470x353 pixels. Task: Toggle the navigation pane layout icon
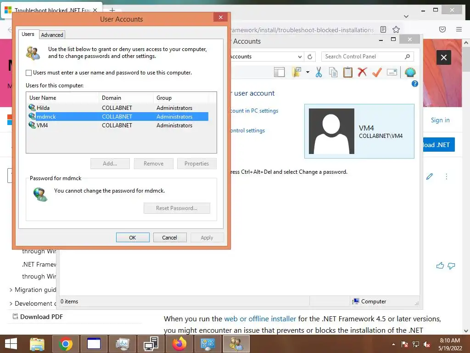279,72
